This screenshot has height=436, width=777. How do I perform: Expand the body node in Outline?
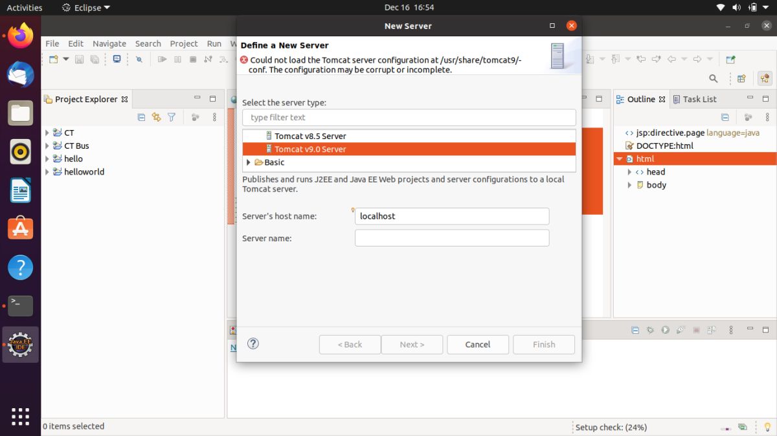[629, 185]
